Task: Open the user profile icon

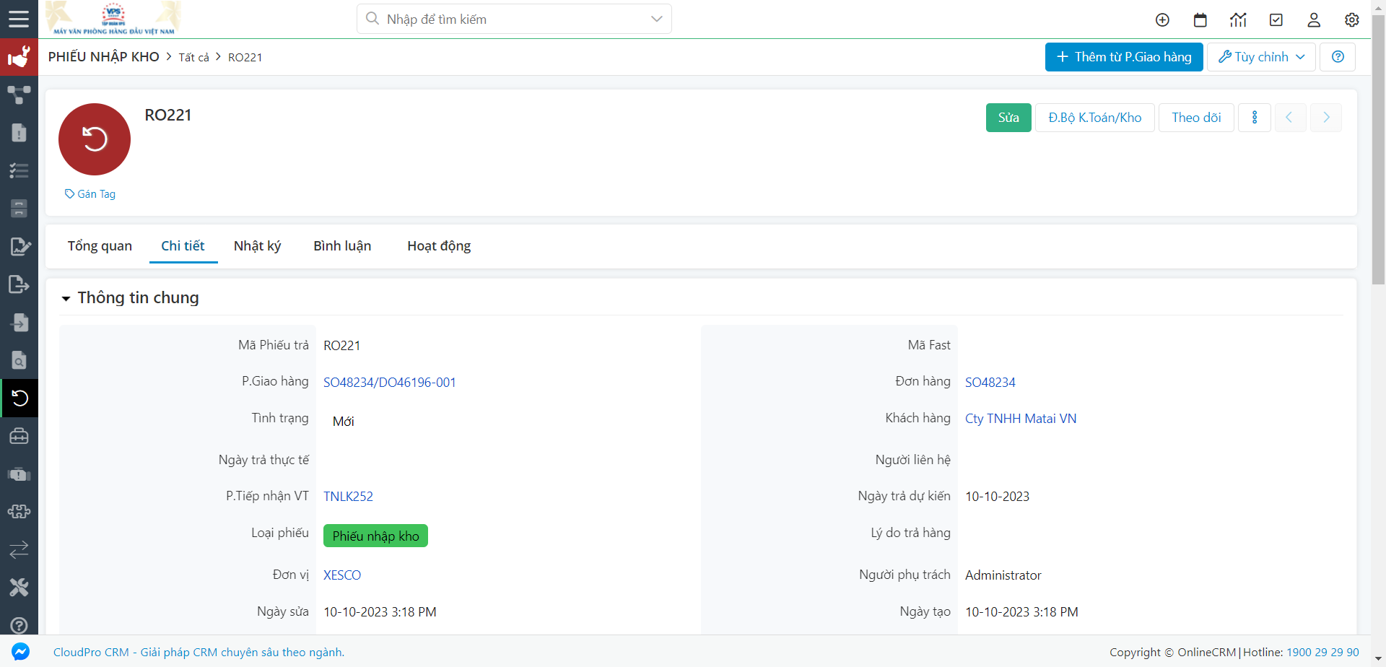Action: [1314, 20]
